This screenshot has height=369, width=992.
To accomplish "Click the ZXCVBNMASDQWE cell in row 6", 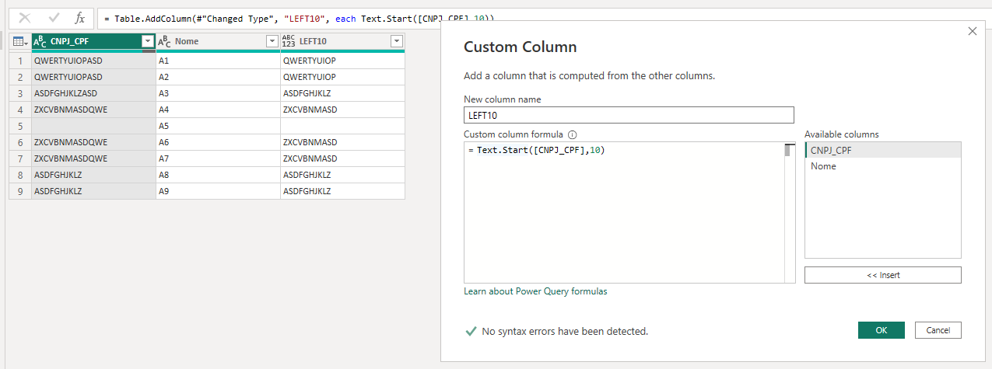I will (93, 142).
